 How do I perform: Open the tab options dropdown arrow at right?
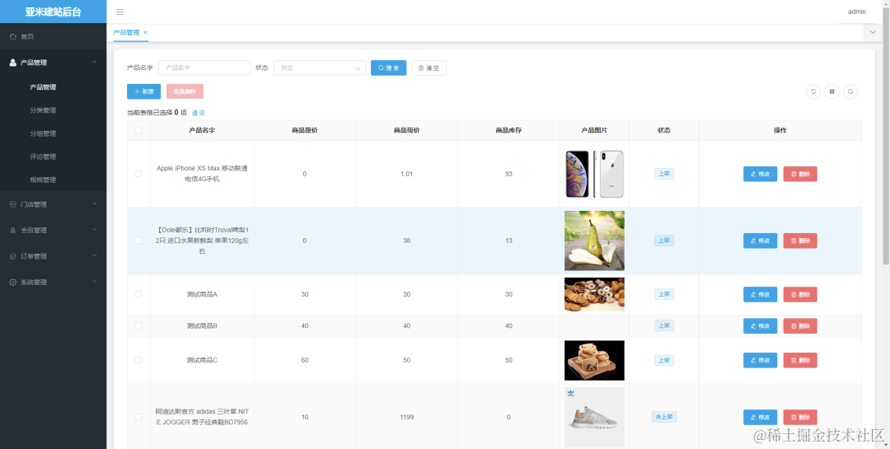coord(873,32)
